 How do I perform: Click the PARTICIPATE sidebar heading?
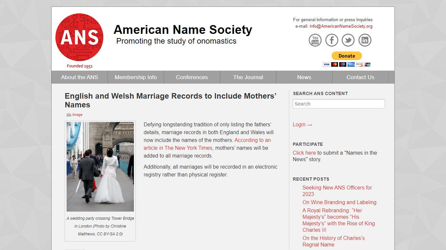click(308, 144)
